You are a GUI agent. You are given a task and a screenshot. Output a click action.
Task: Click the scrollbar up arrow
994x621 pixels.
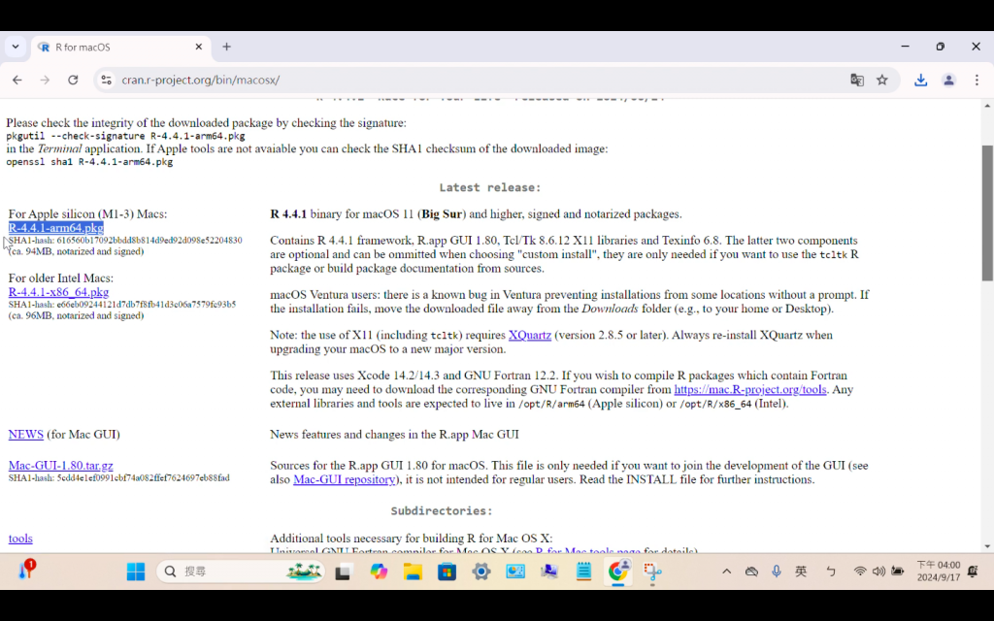987,105
